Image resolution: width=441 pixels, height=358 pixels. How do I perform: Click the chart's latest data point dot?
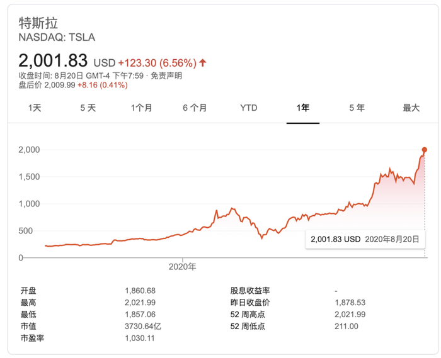tap(425, 150)
